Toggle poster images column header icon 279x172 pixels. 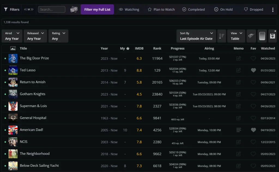coord(13,48)
